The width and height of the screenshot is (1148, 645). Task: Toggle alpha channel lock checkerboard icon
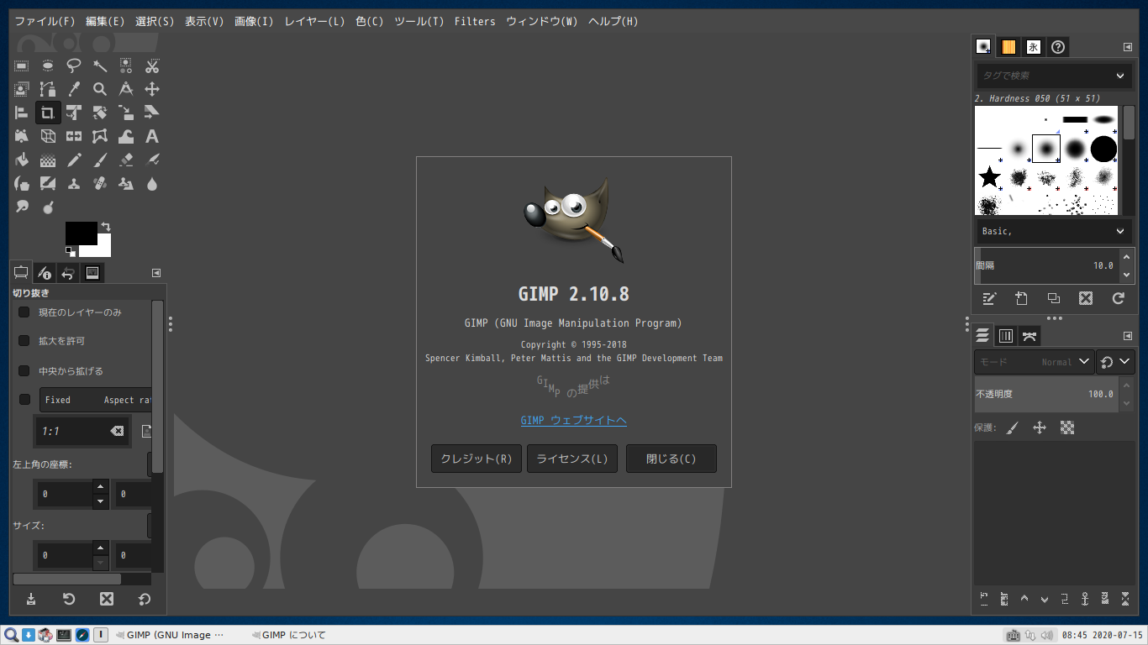tap(1067, 427)
